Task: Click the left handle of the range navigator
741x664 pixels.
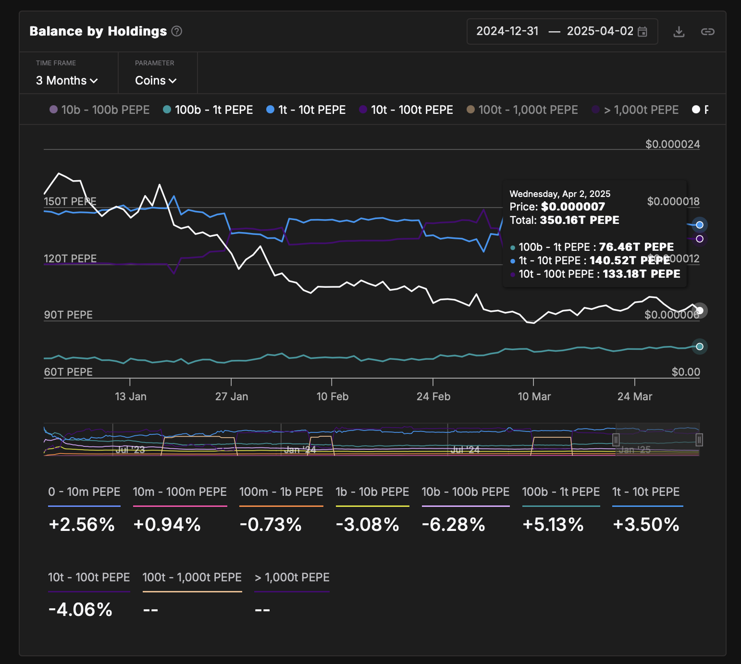Action: [x=616, y=440]
